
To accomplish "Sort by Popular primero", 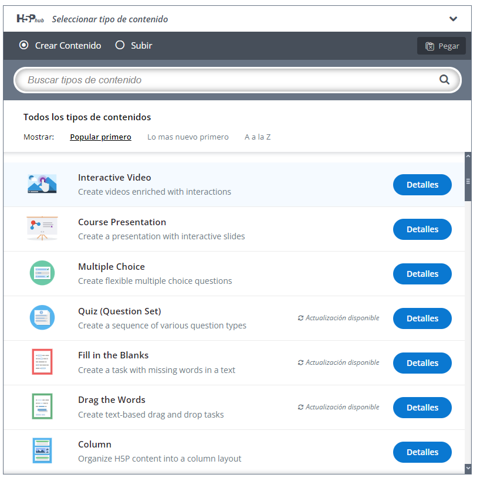I will [x=100, y=137].
